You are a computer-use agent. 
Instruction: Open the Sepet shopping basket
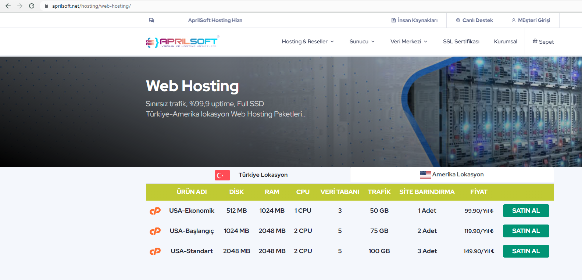point(543,42)
